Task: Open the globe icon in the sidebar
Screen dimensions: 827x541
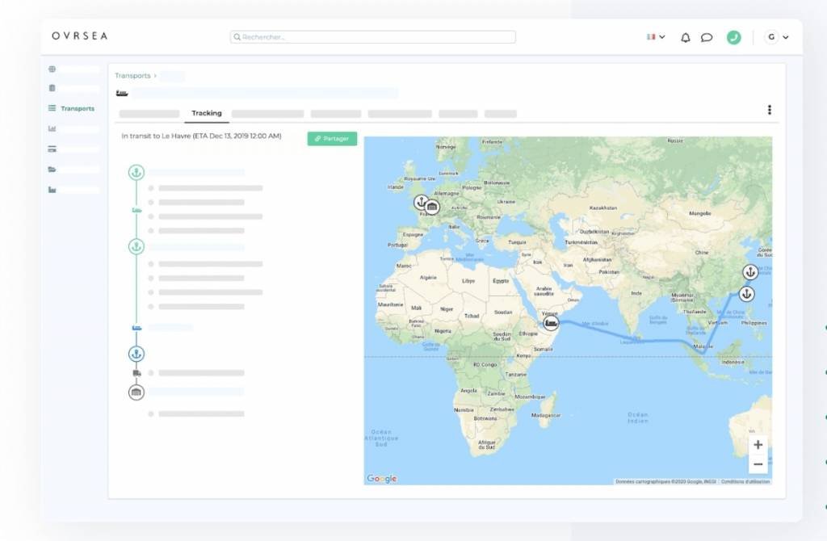Action: (x=52, y=69)
